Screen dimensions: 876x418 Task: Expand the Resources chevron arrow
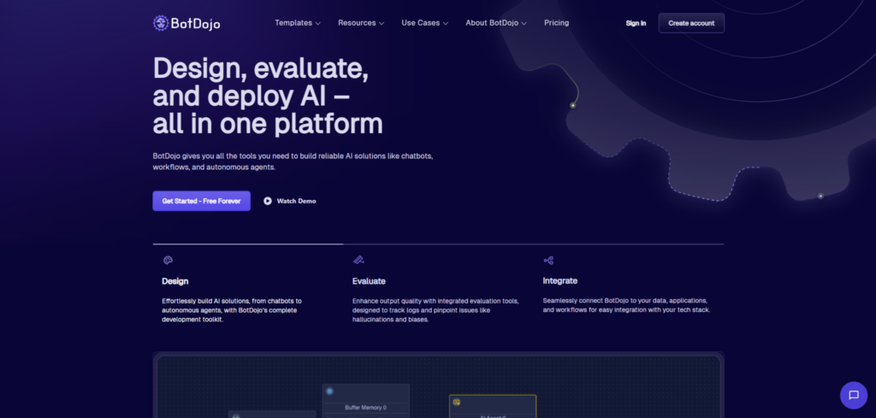[382, 23]
